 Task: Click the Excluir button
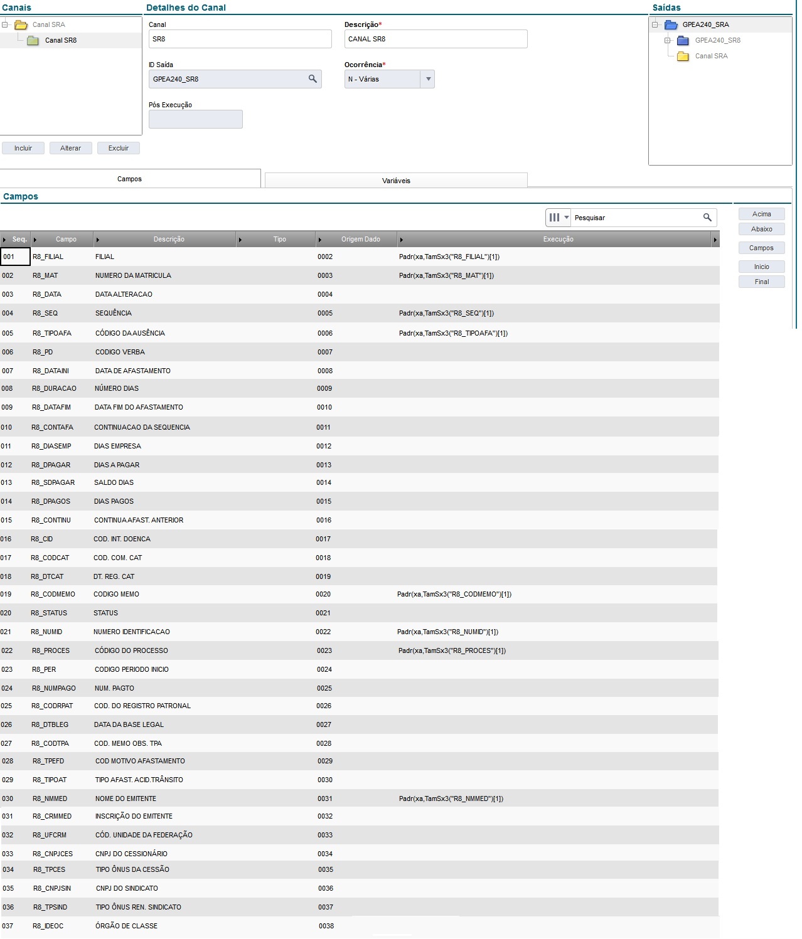point(119,148)
